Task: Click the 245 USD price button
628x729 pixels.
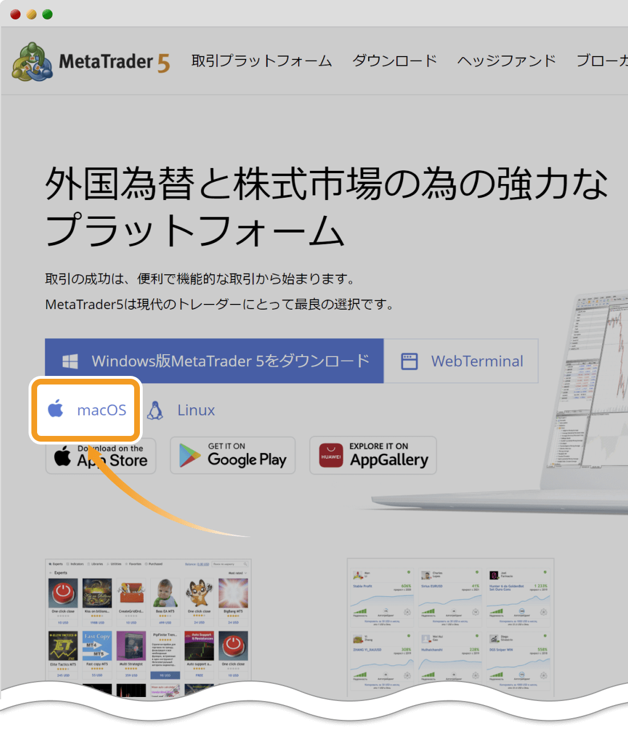Action: click(x=63, y=675)
